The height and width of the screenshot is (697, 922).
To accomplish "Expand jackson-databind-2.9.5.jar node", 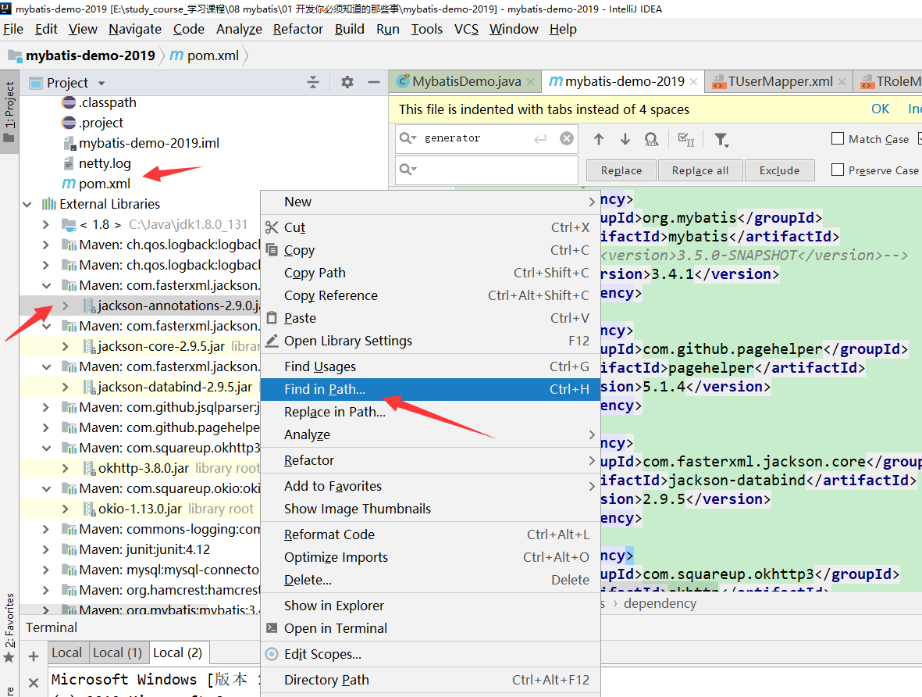I will coord(66,387).
